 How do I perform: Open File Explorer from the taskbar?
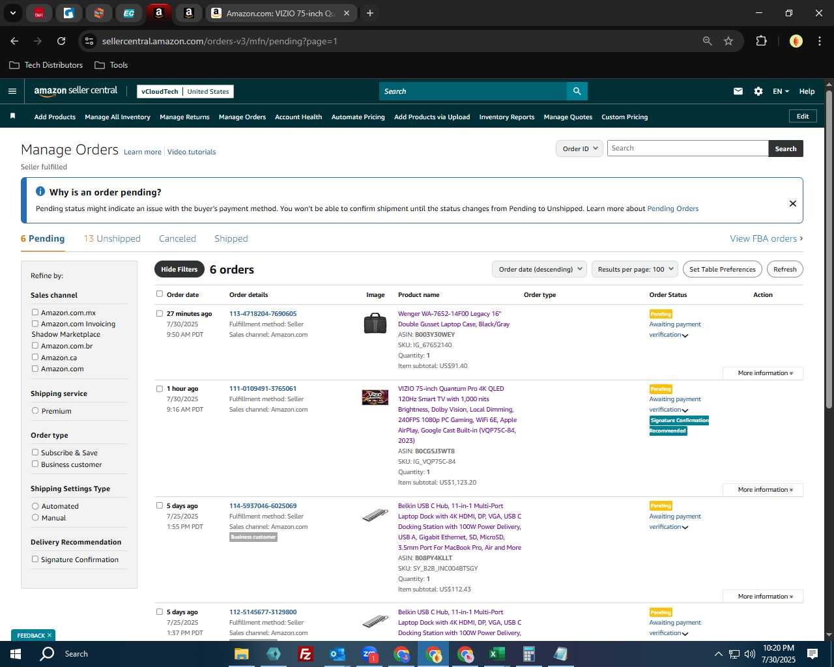point(242,654)
